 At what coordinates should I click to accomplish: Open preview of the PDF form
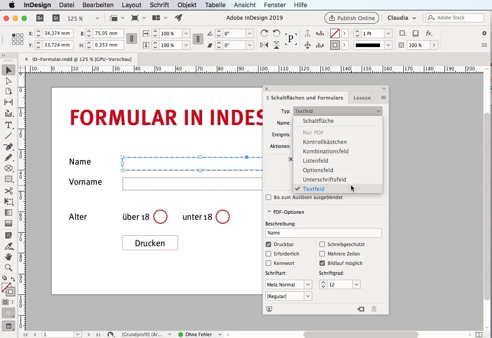(269, 308)
